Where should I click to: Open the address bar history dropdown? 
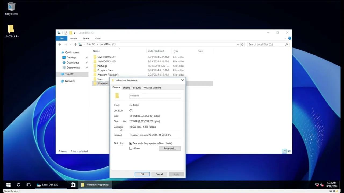[238, 44]
